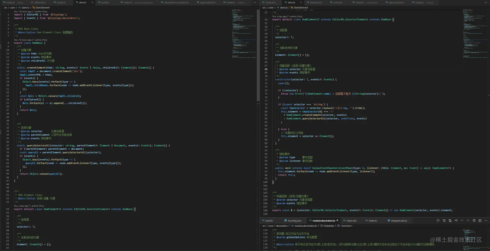Click 'createElement' method name on line 15

tap(36, 68)
